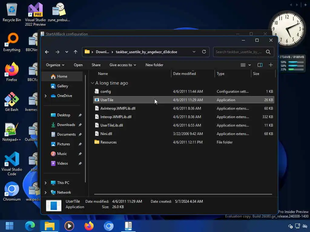Open Everything desktop shortcut
The image size is (310, 232).
[x=12, y=42]
